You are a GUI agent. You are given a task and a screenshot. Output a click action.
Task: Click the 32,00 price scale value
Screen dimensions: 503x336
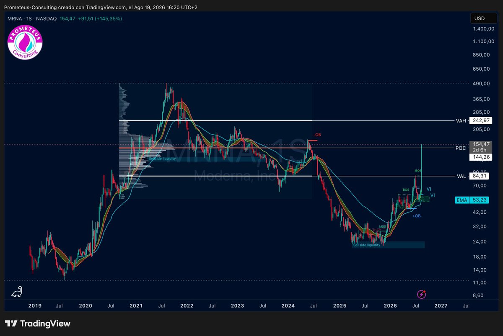pyautogui.click(x=480, y=226)
